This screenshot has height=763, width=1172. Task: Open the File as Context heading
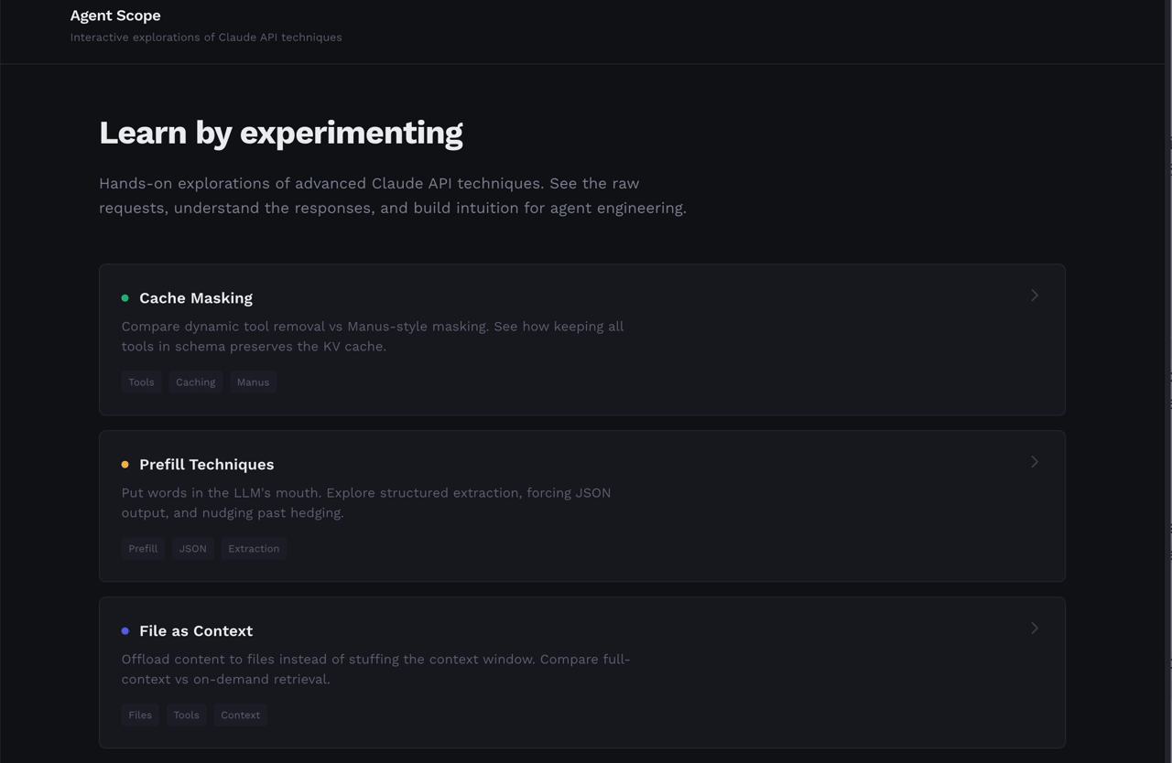196,631
